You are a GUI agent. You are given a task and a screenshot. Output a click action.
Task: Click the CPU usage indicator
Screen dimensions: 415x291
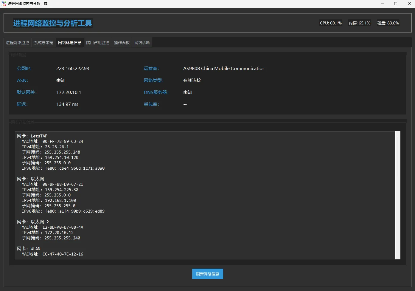(x=331, y=23)
